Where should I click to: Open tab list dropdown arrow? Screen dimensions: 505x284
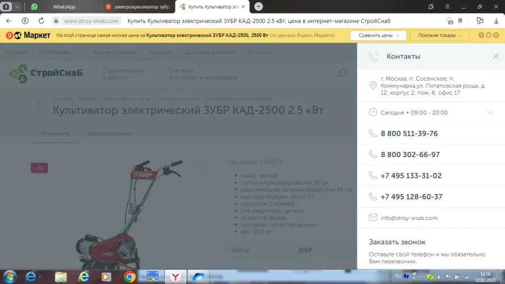17,6
